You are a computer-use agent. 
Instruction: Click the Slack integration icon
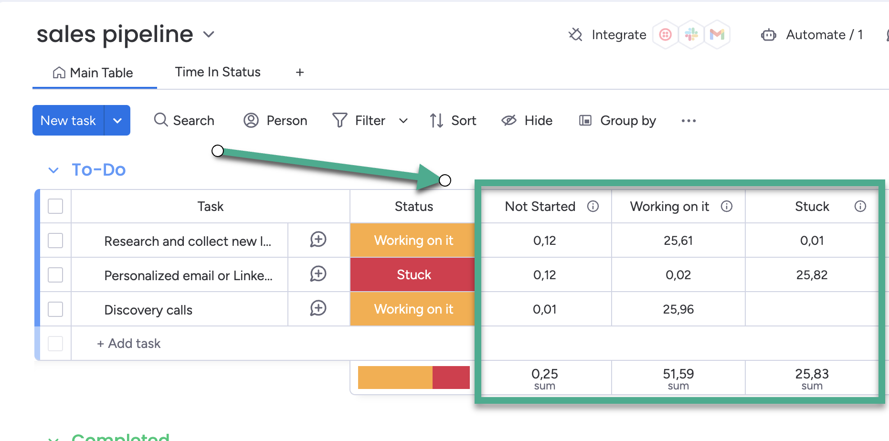coord(691,34)
